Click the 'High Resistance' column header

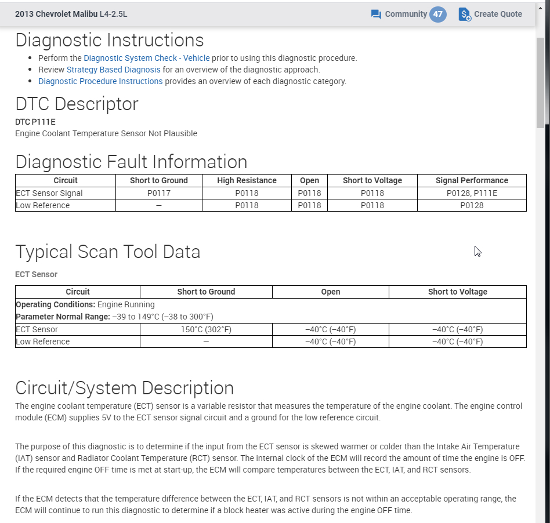(x=247, y=180)
